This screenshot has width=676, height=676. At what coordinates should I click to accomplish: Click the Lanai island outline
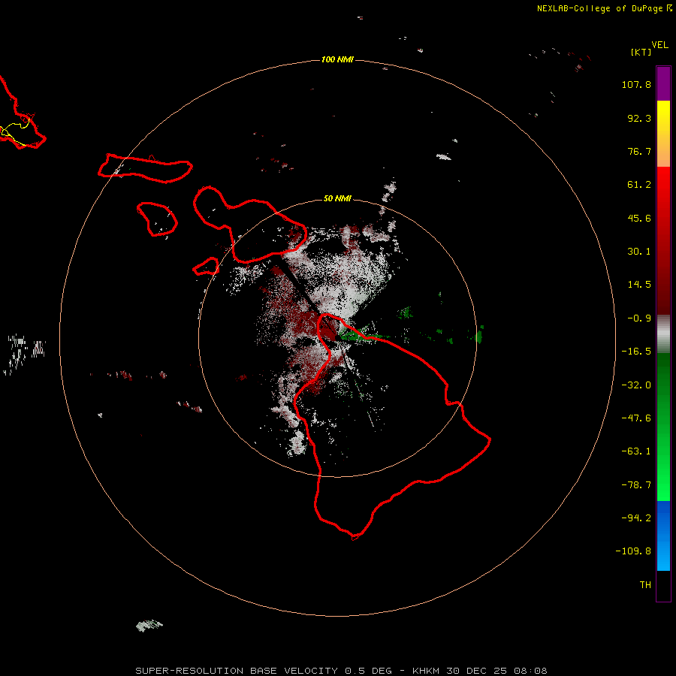[157, 219]
